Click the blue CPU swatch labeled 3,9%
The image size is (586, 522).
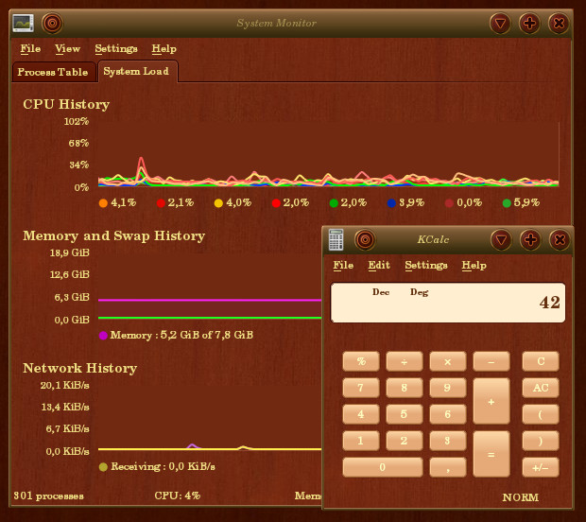(x=391, y=203)
